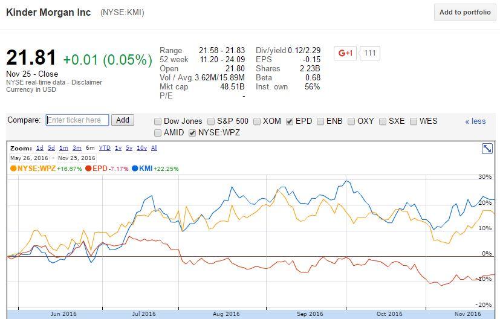Viewport: 500px width, 319px height.
Task: Click the (NYSE:KMI) ticker text
Action: (x=122, y=13)
